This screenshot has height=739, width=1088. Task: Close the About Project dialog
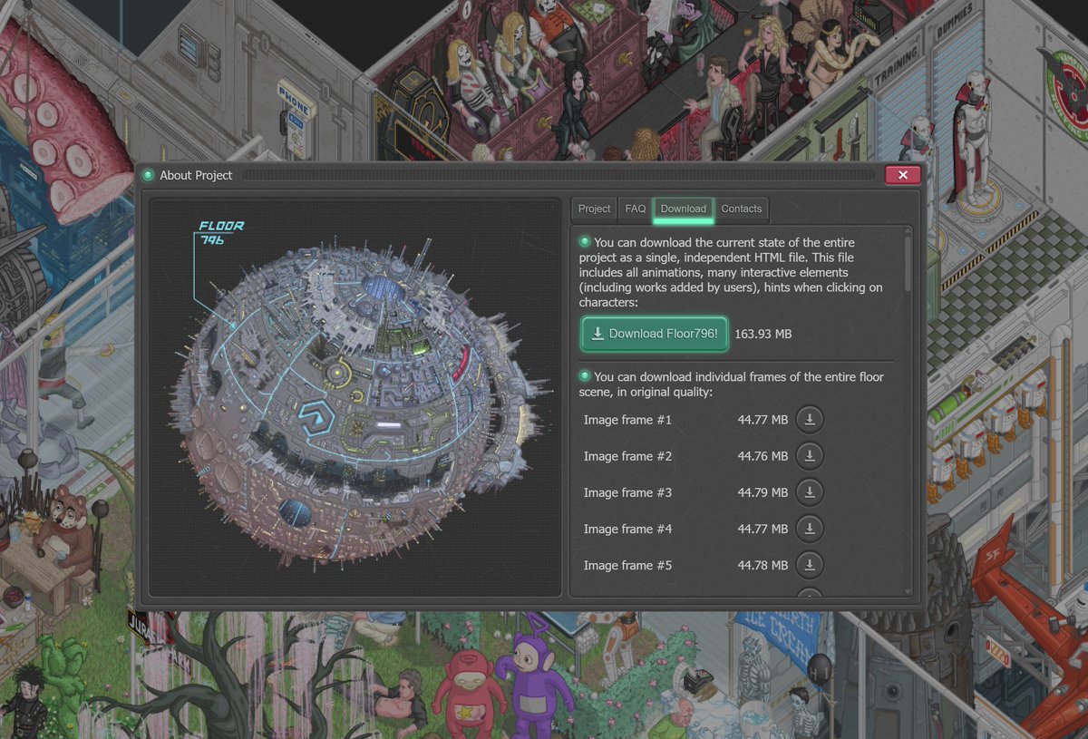902,175
